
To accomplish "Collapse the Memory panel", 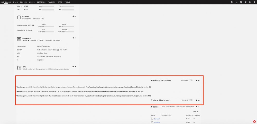I will click(75, 16).
